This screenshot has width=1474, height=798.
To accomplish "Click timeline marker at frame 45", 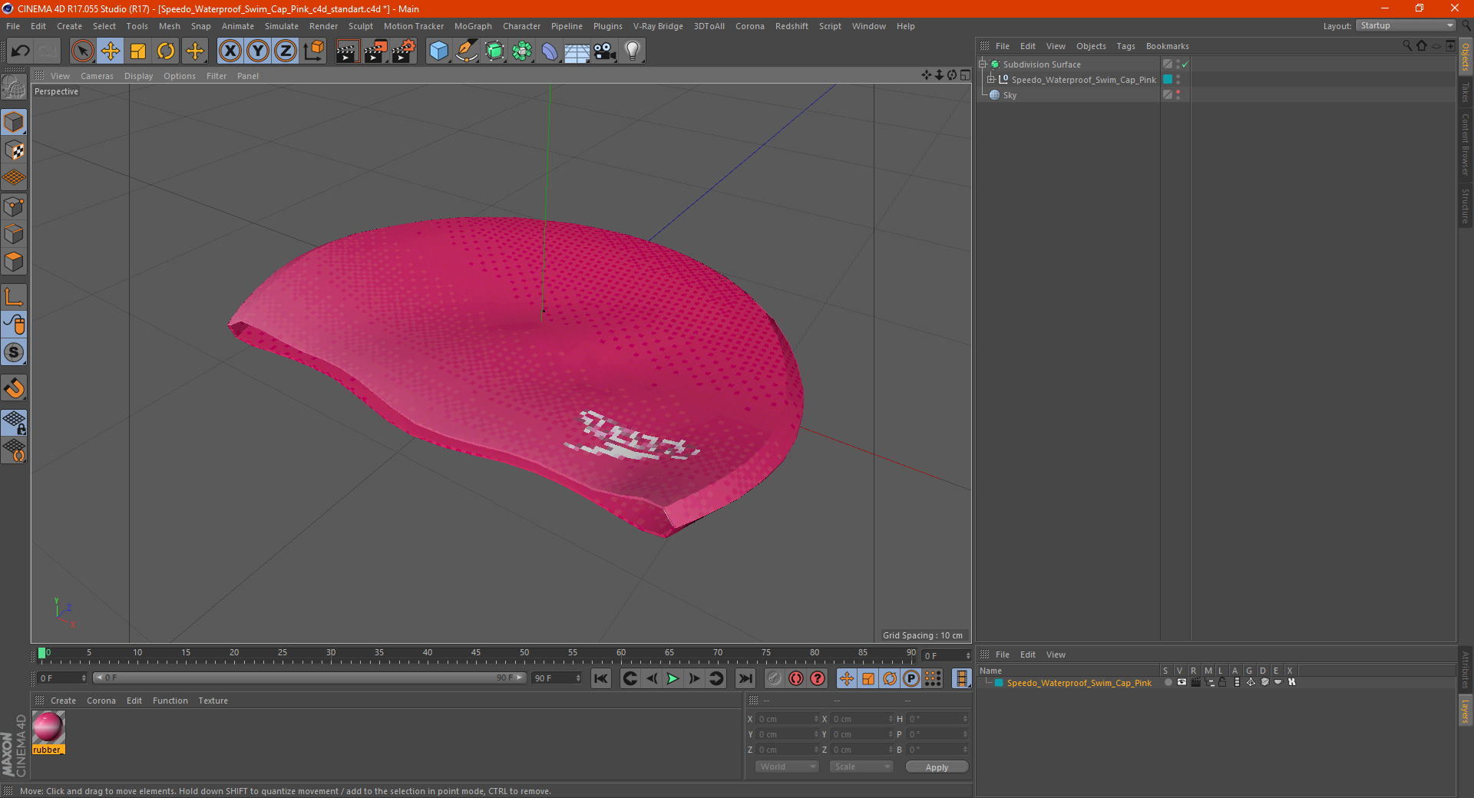I will (x=476, y=654).
